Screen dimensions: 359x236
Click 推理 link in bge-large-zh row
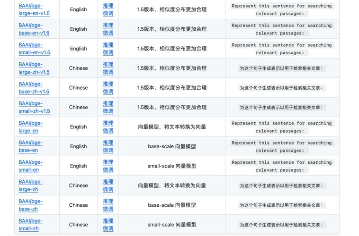(x=108, y=182)
